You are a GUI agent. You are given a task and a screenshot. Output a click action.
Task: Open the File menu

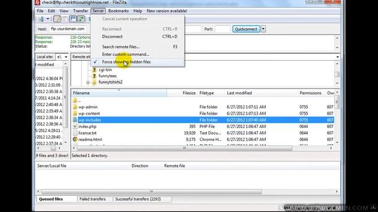click(40, 11)
